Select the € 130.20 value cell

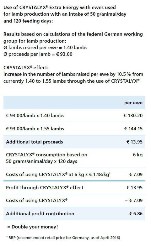133,116
